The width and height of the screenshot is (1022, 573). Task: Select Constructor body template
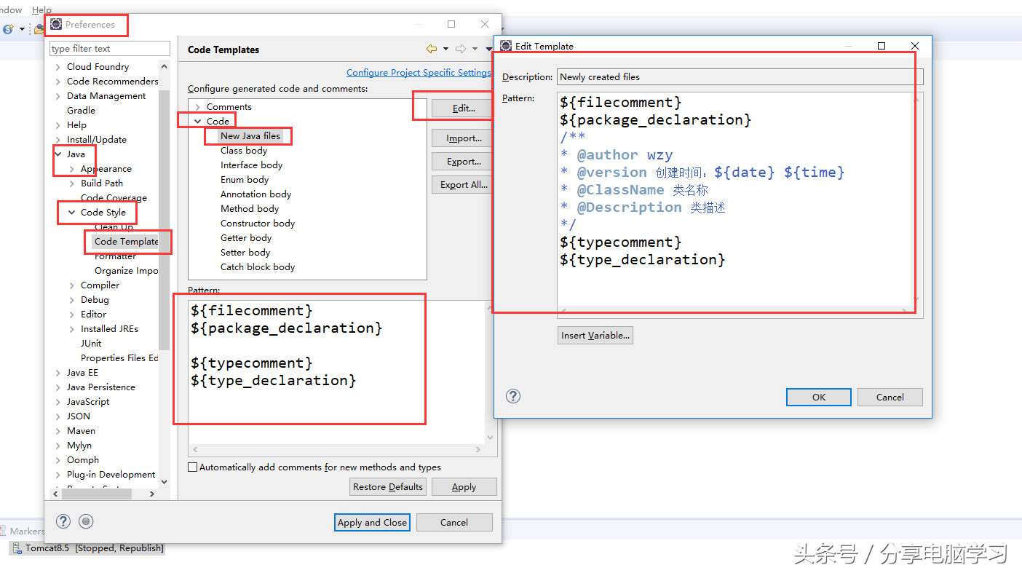[x=258, y=224]
